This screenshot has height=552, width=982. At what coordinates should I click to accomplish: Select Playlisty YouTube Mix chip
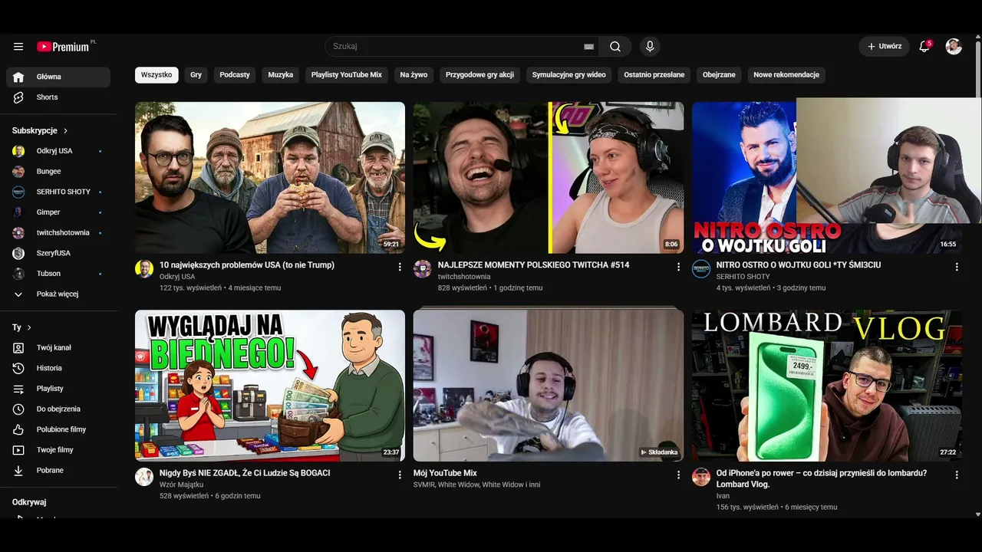[x=347, y=75]
